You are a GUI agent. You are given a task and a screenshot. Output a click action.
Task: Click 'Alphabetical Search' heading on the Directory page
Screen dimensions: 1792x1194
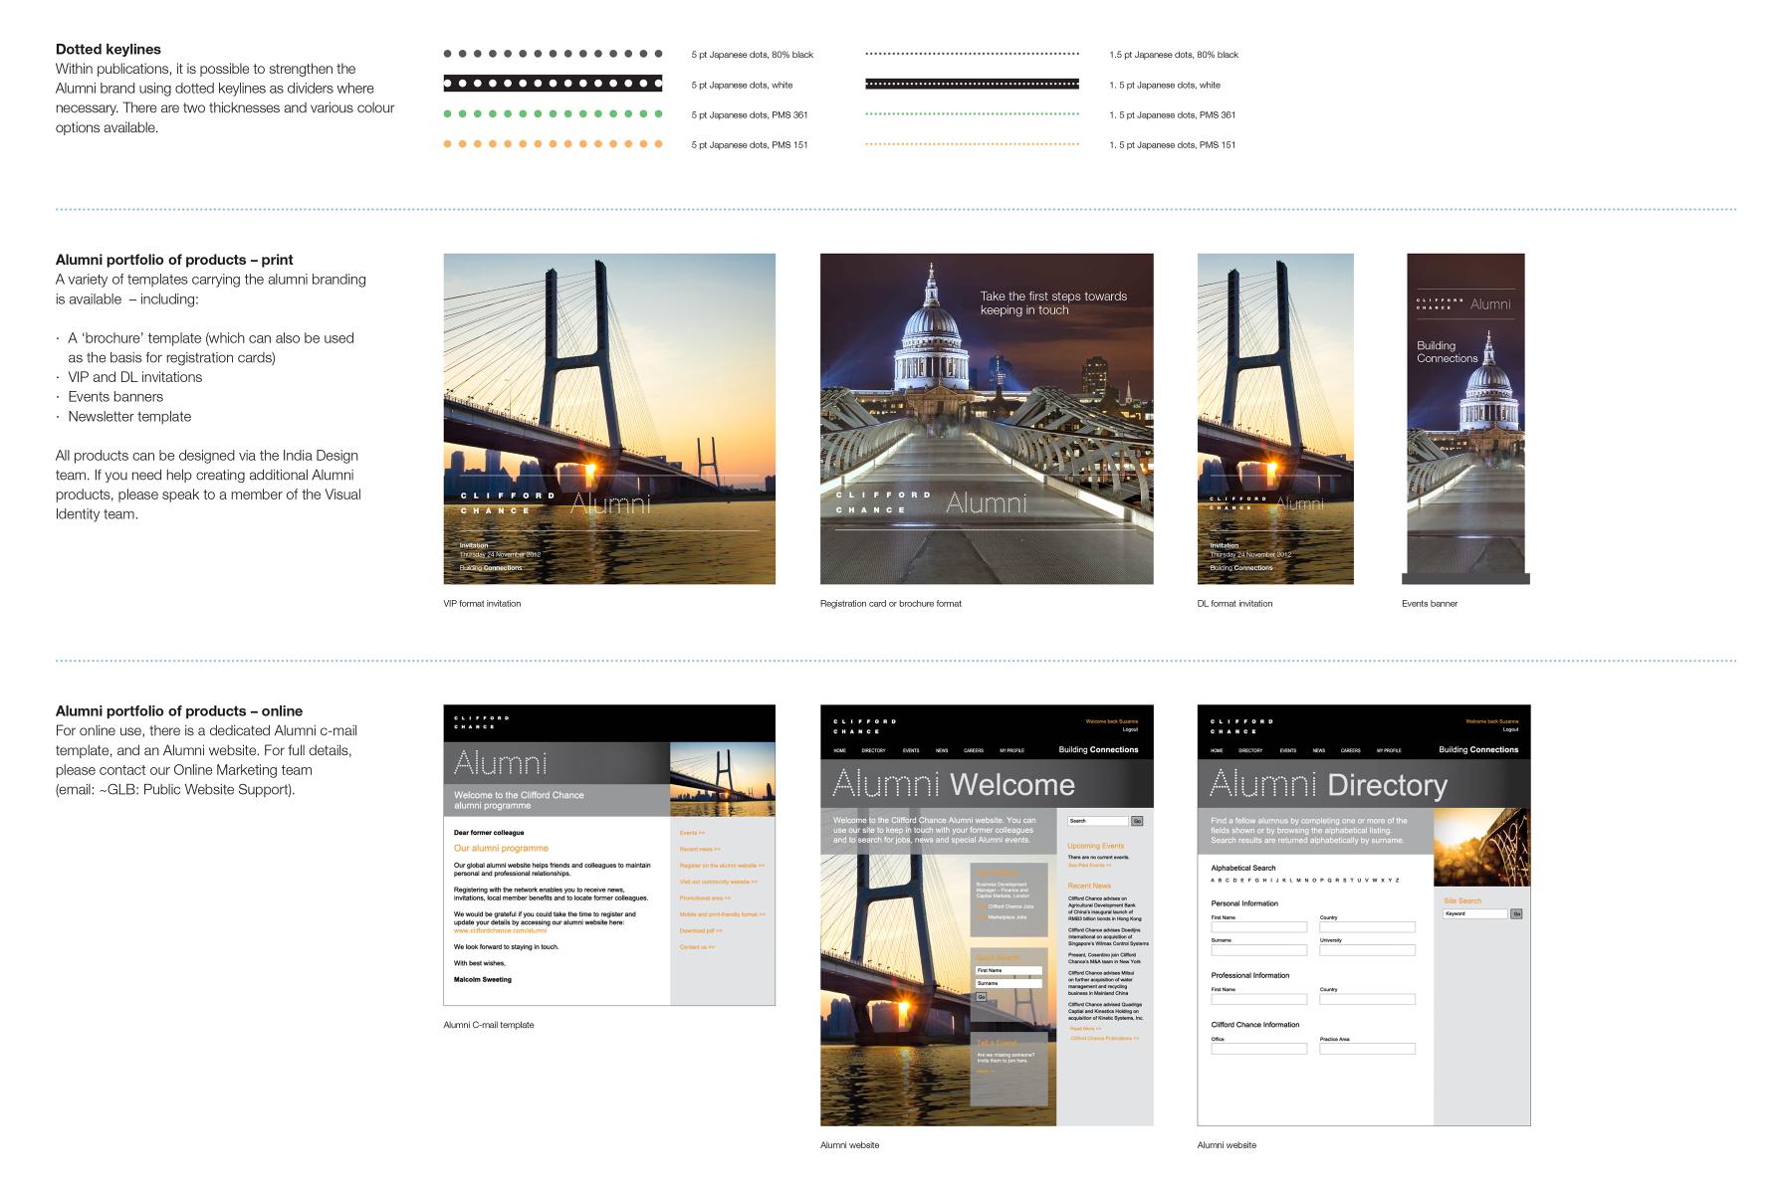1243,868
